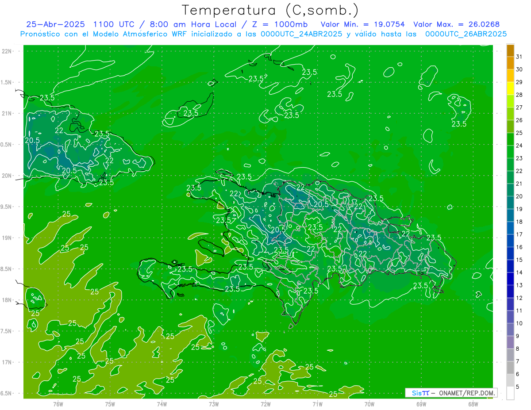This screenshot has width=531, height=410.
Task: Click 'Valor Max. = 26.0268' reading
Action: [456, 24]
